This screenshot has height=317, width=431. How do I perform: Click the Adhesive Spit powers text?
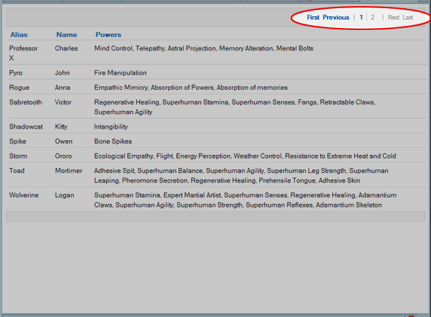coord(241,176)
